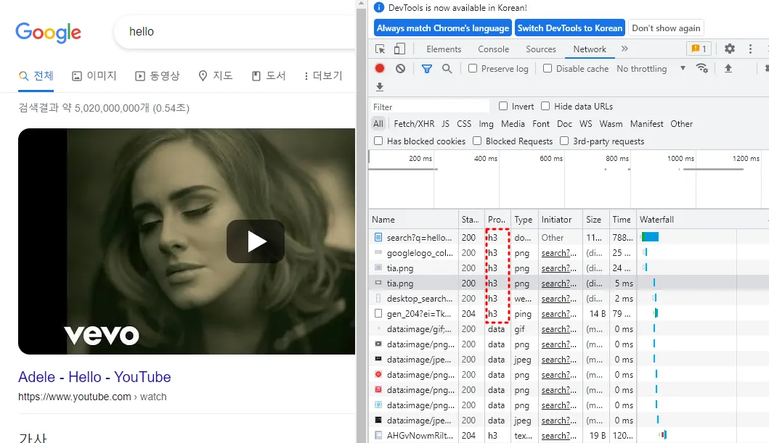The image size is (769, 443).
Task: Select the desktop_search... request row
Action: (569, 298)
